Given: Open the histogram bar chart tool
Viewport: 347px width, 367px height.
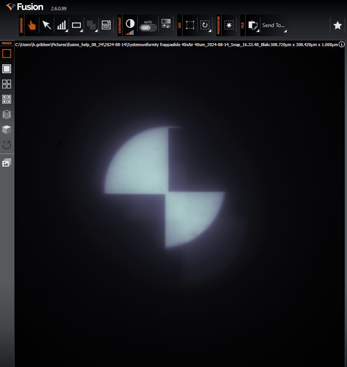Looking at the screenshot, I should (x=61, y=25).
